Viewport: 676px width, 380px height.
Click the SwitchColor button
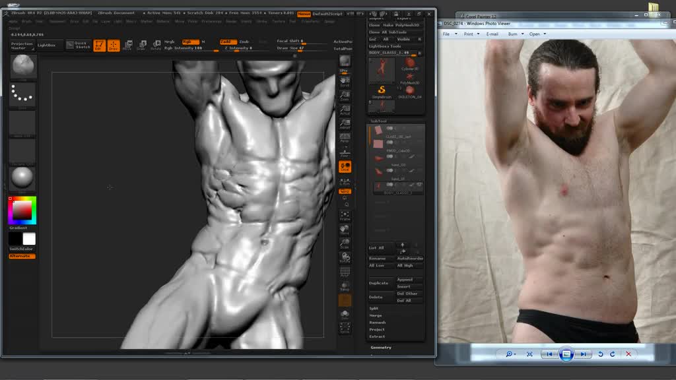[22, 249]
